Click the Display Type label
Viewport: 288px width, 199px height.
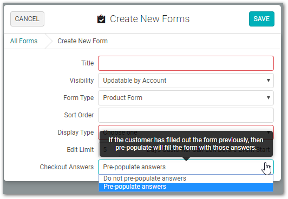click(x=76, y=132)
